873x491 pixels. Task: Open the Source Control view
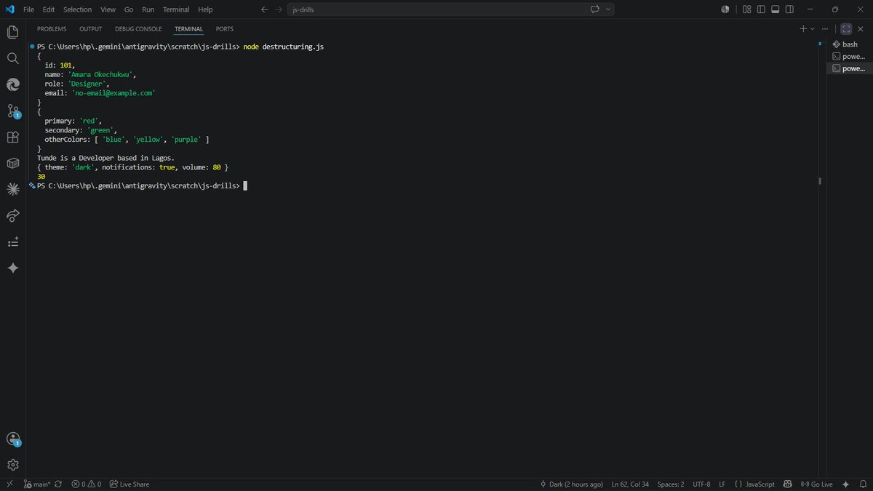12,111
